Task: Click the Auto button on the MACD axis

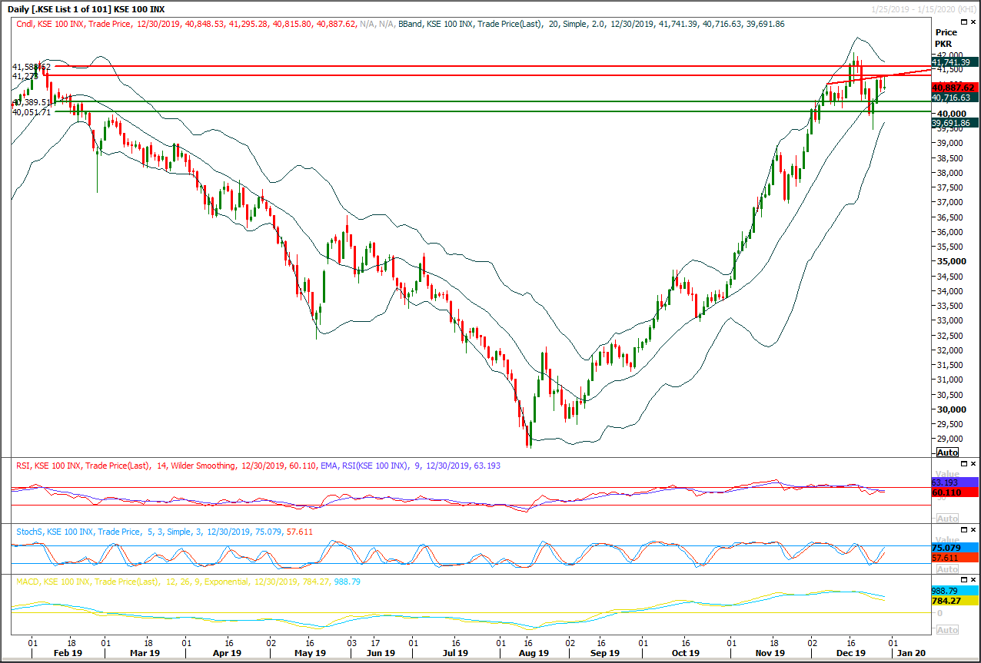Action: click(x=946, y=628)
